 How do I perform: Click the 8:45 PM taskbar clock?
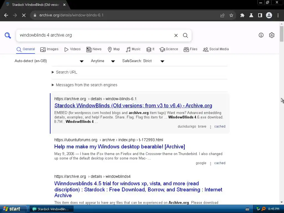tap(274, 209)
